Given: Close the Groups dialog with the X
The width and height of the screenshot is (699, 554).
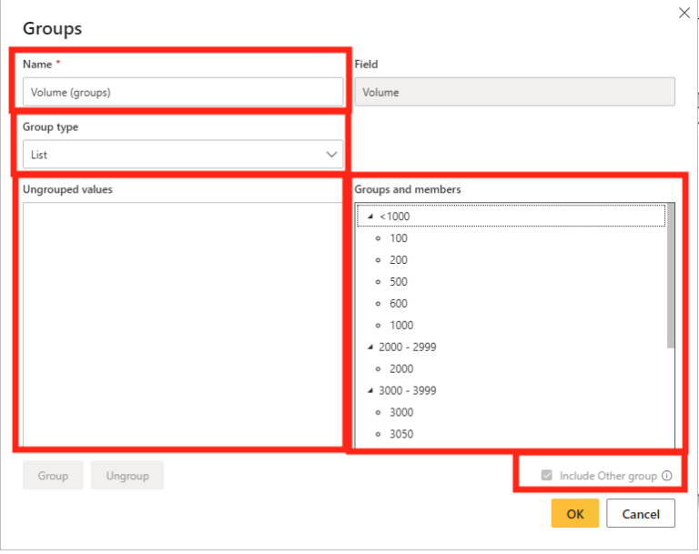Looking at the screenshot, I should coord(684,13).
